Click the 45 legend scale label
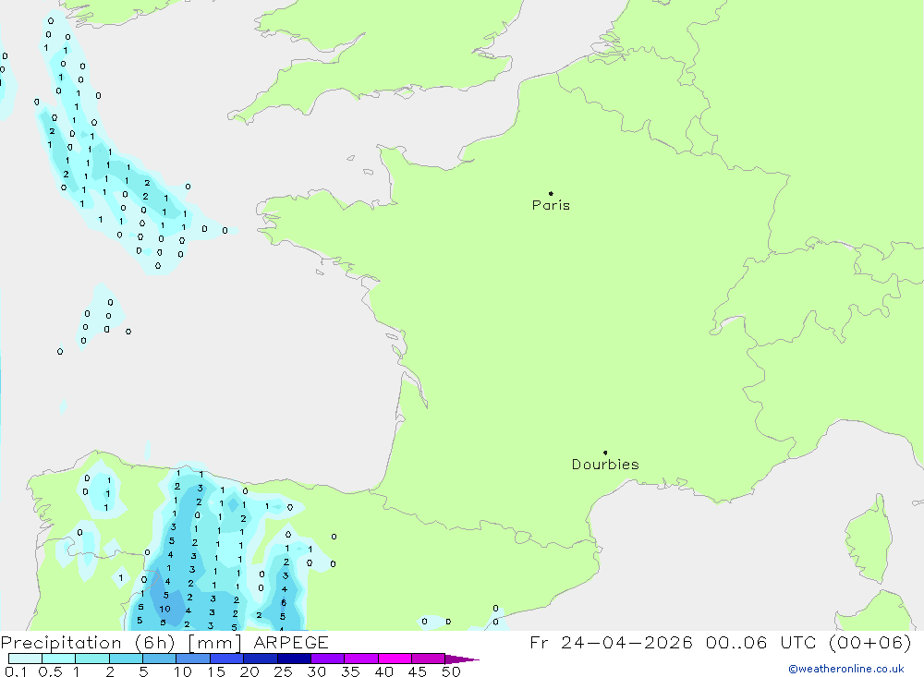 tap(418, 671)
